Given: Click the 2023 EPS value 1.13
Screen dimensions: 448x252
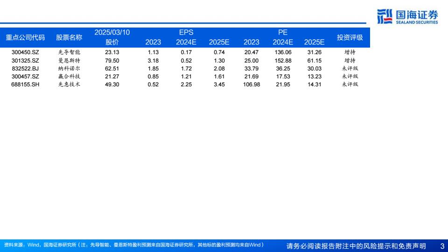Looking at the screenshot, I should 153,52.
